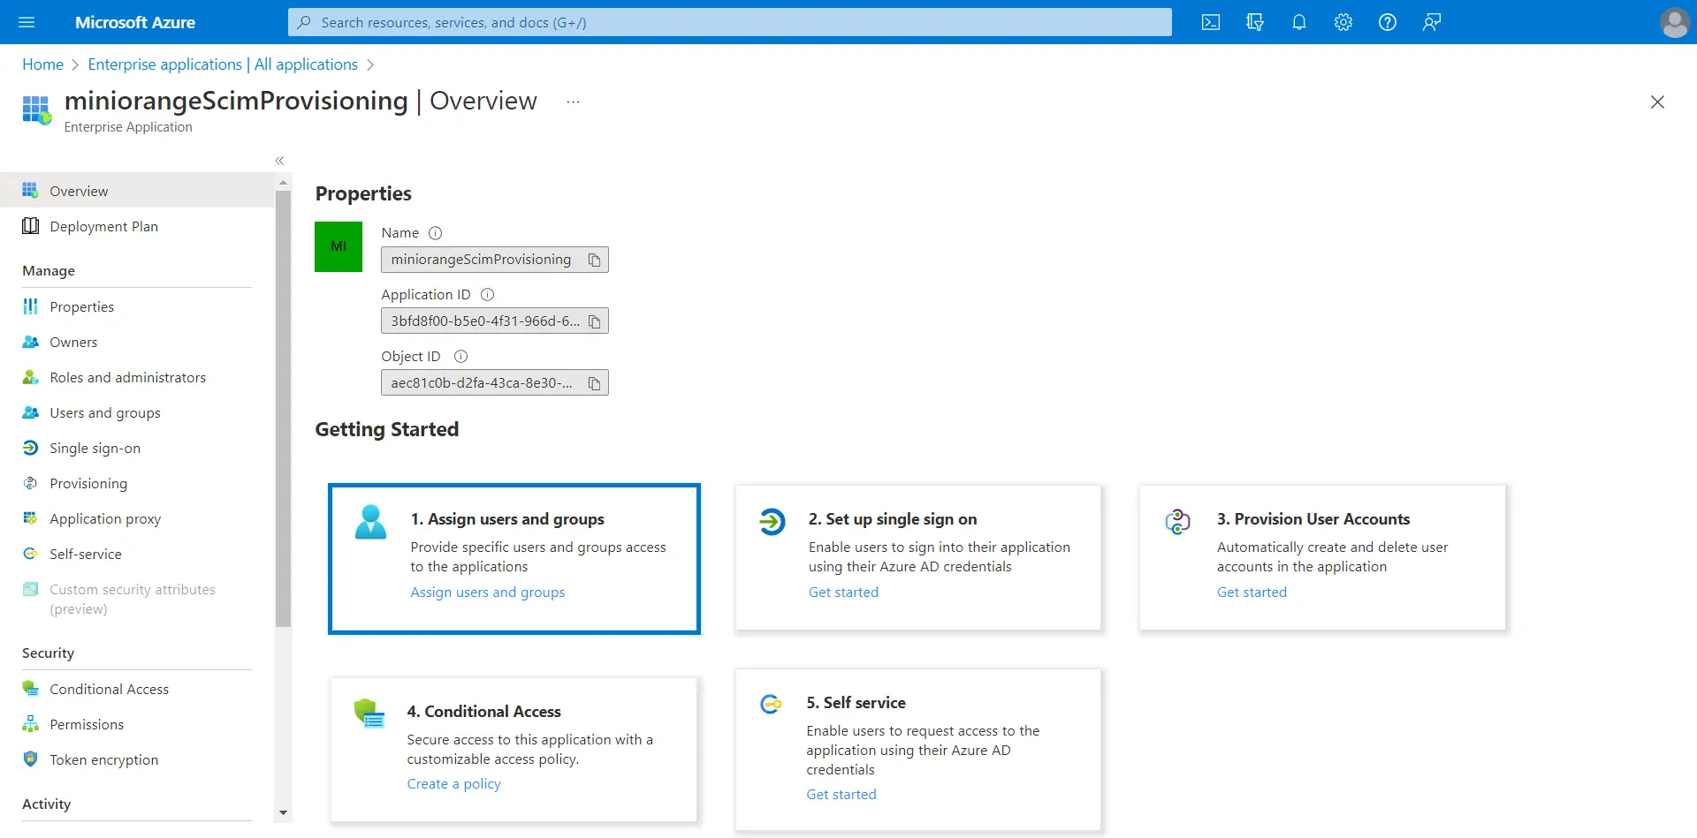
Task: View the Name field info tooltip
Action: pyautogui.click(x=435, y=232)
